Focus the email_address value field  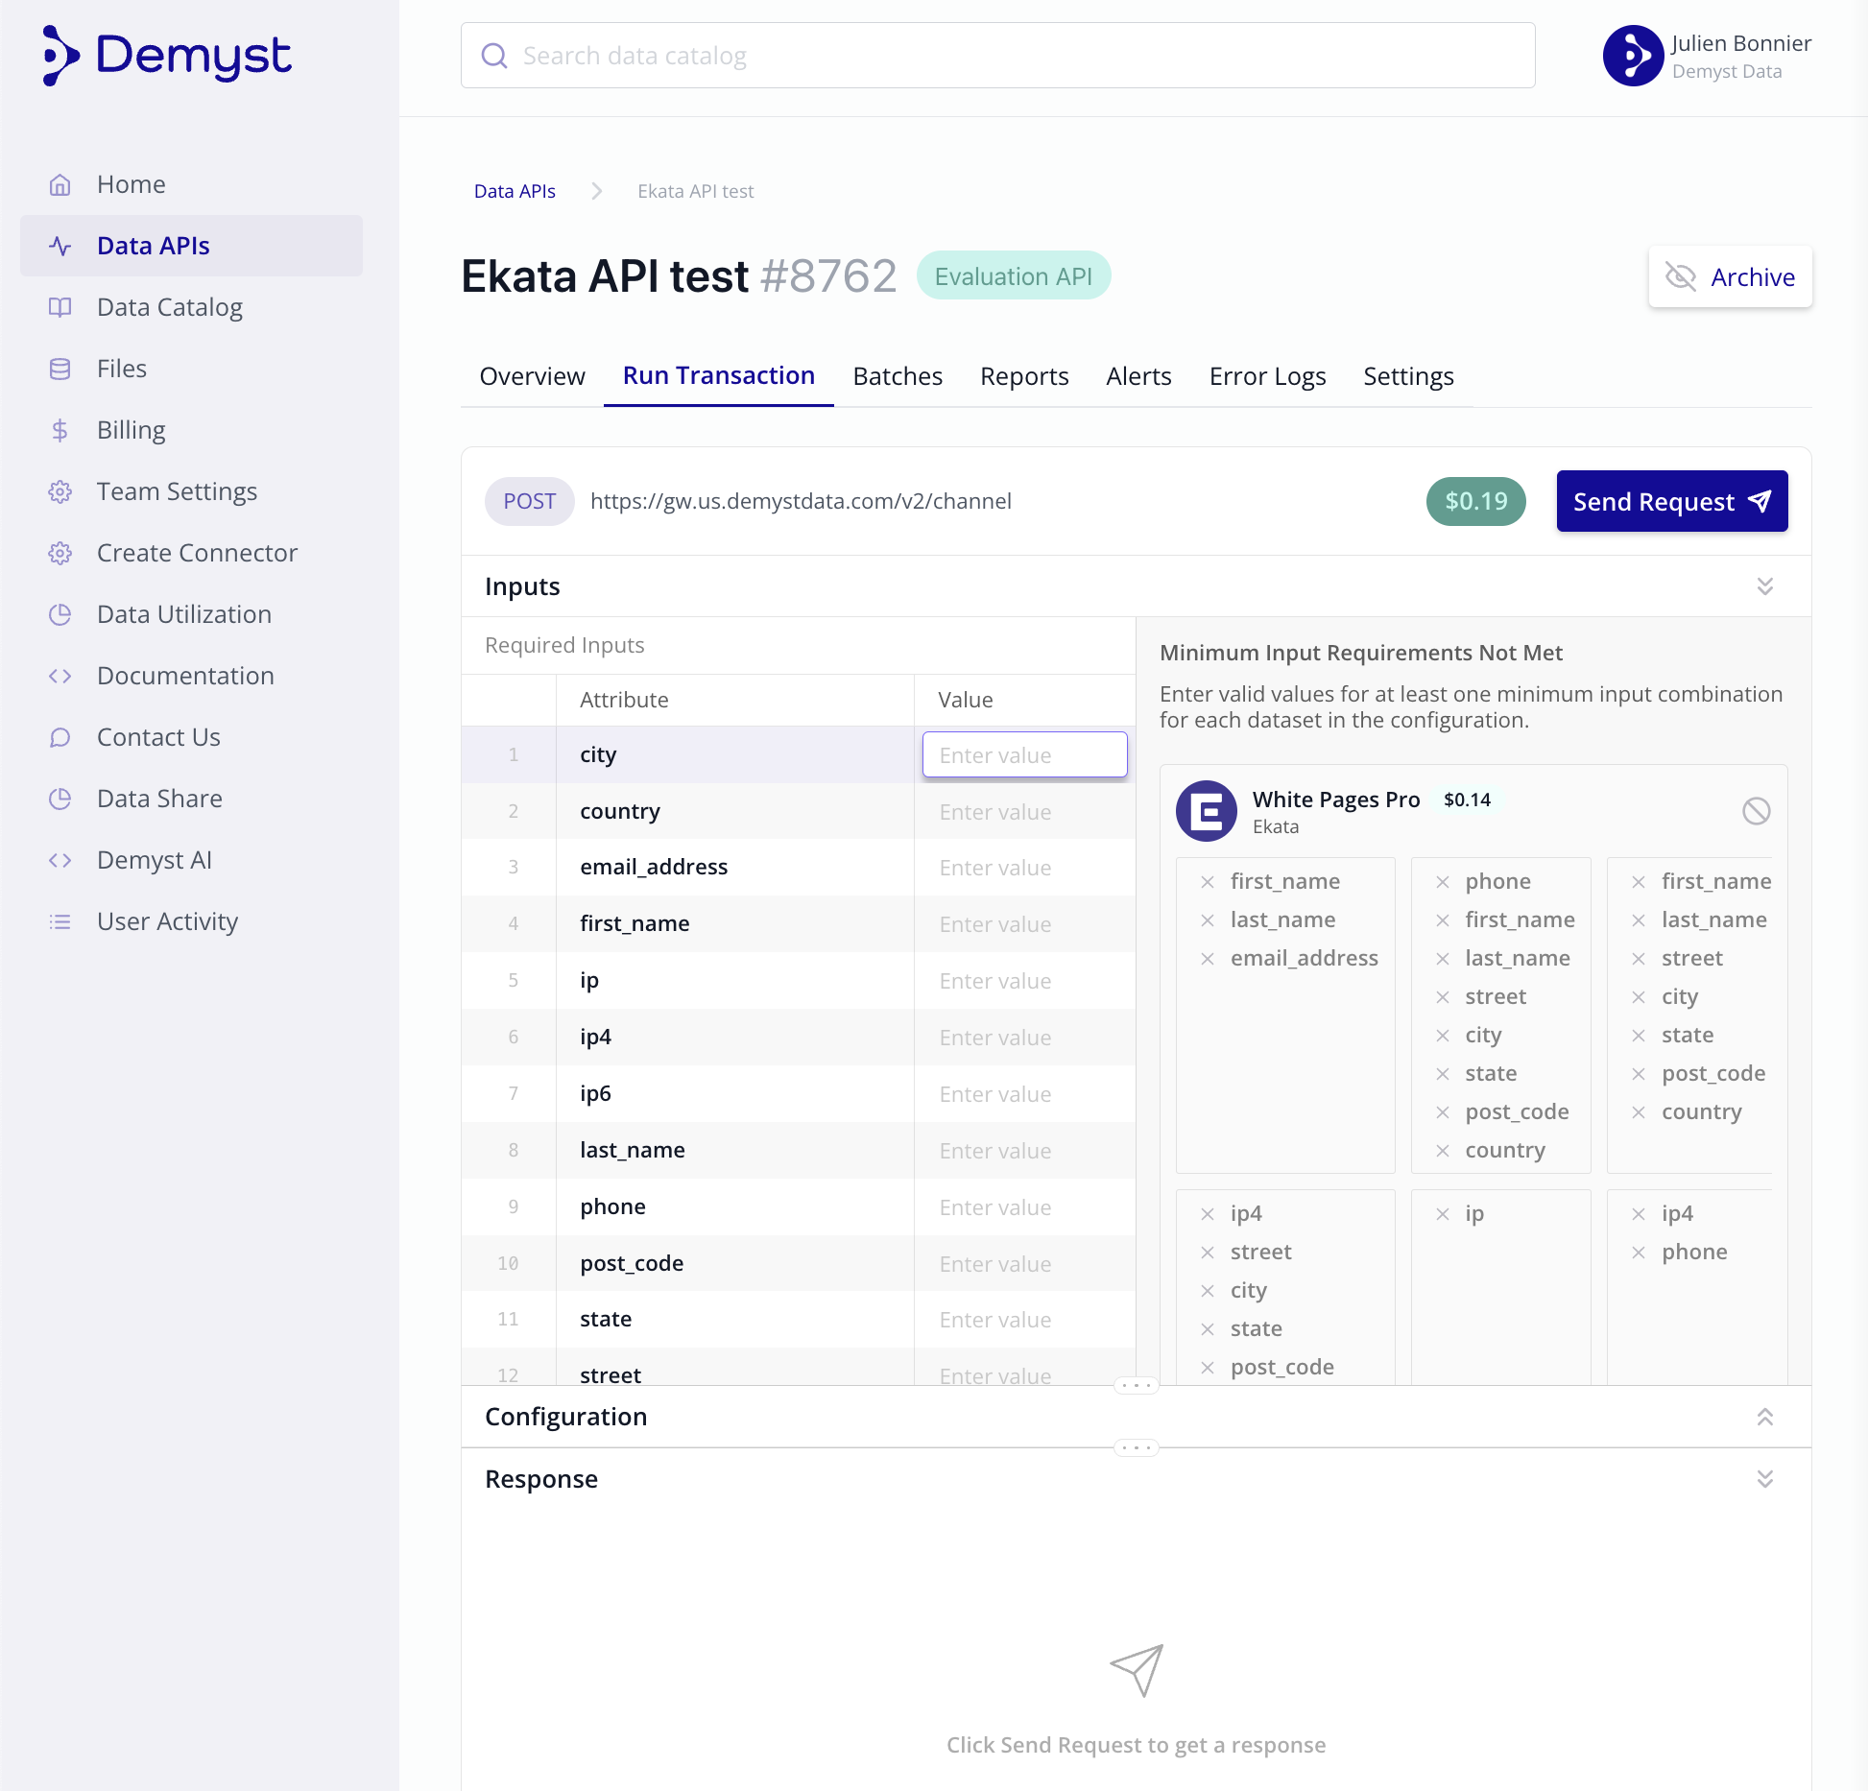1024,868
